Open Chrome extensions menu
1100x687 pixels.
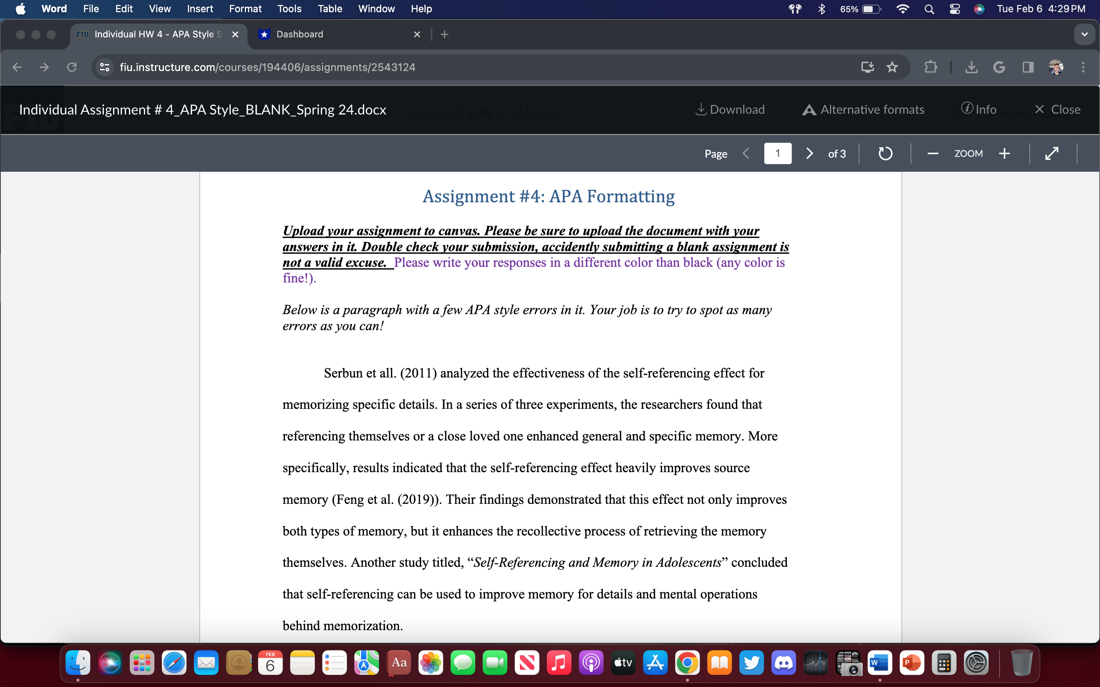(x=930, y=67)
